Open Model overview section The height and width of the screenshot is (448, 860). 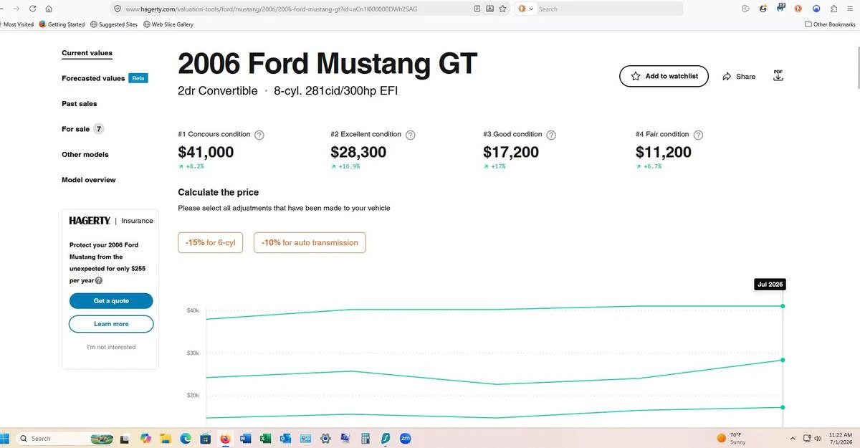point(89,180)
